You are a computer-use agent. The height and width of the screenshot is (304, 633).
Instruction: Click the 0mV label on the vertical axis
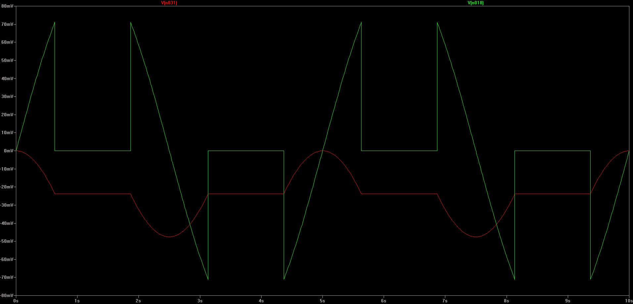pyautogui.click(x=9, y=151)
